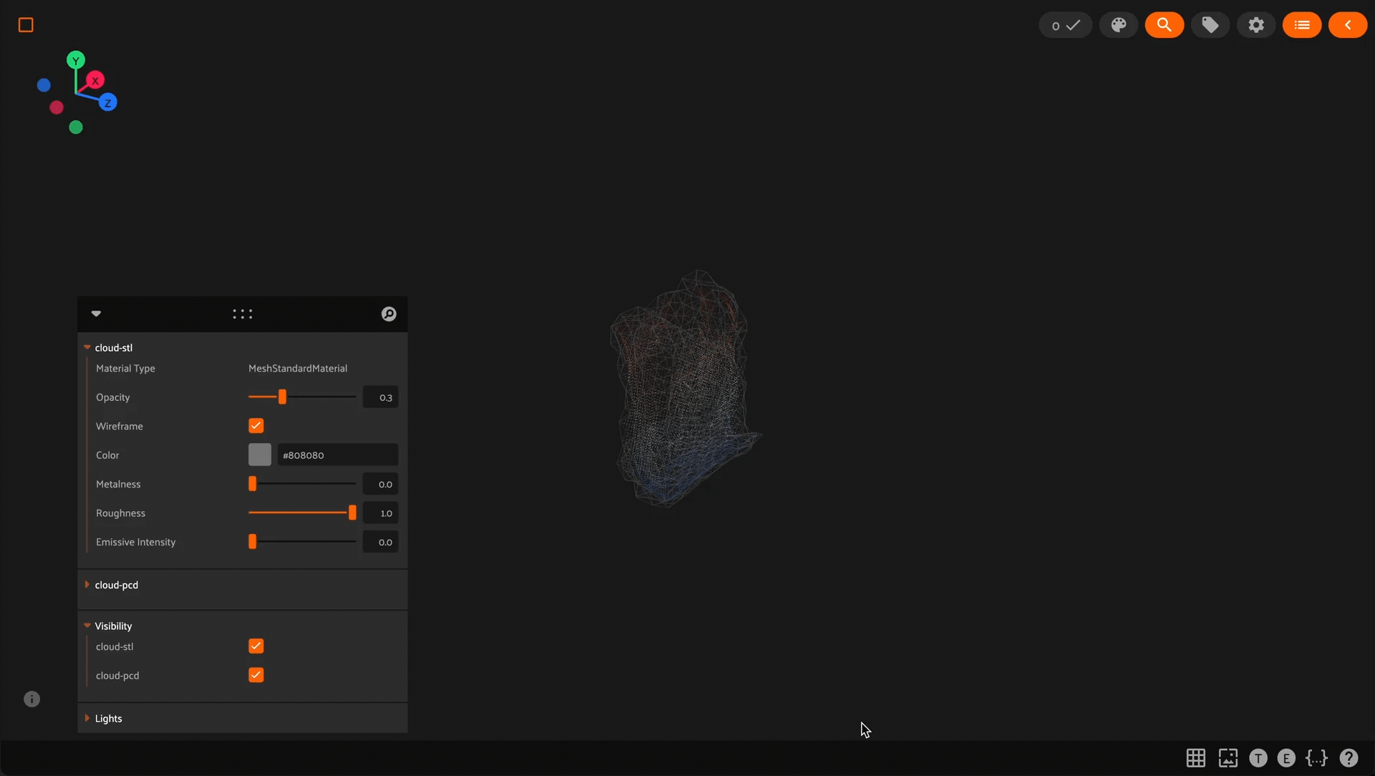
Task: Hide cloud-stl under Visibility
Action: 256,646
